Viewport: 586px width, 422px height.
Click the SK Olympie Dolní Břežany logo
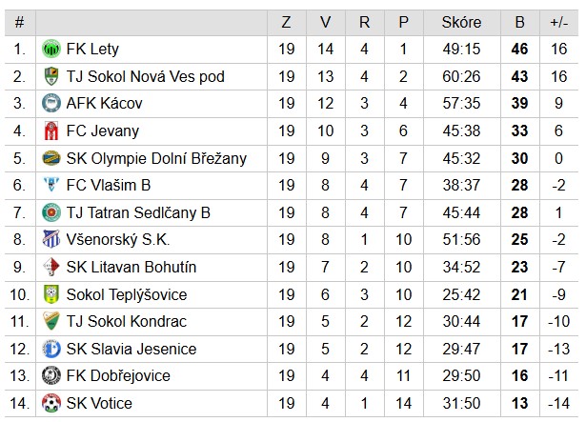tap(51, 158)
